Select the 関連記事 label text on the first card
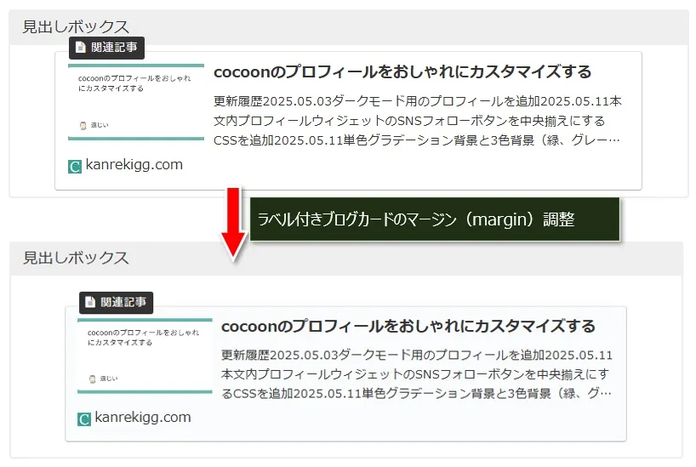This screenshot has height=467, width=696. (114, 48)
